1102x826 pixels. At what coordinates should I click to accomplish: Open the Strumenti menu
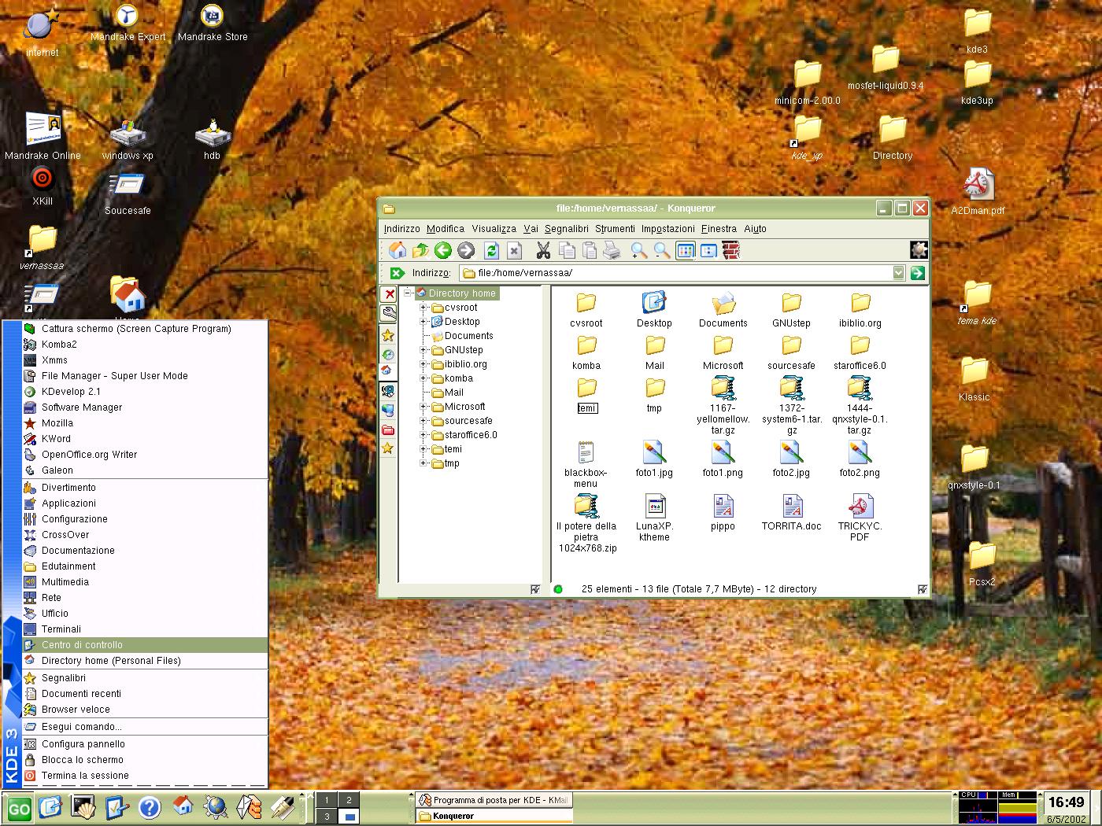[615, 229]
